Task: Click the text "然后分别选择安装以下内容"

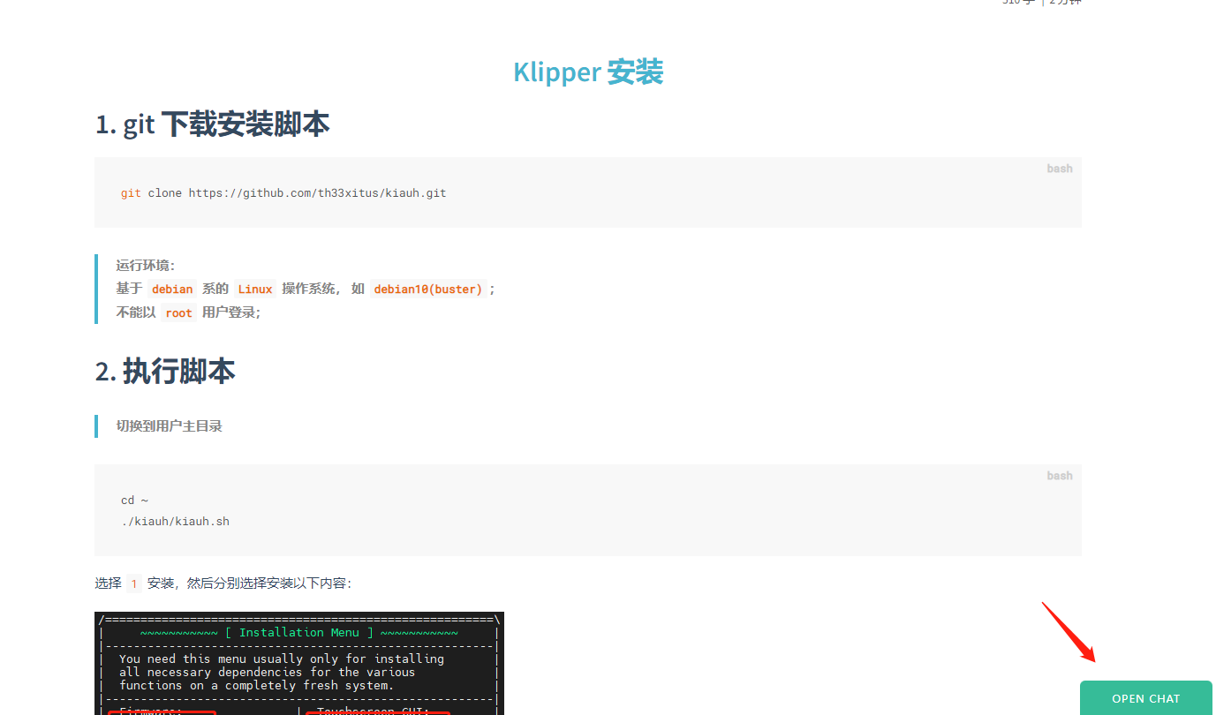Action: 266,583
